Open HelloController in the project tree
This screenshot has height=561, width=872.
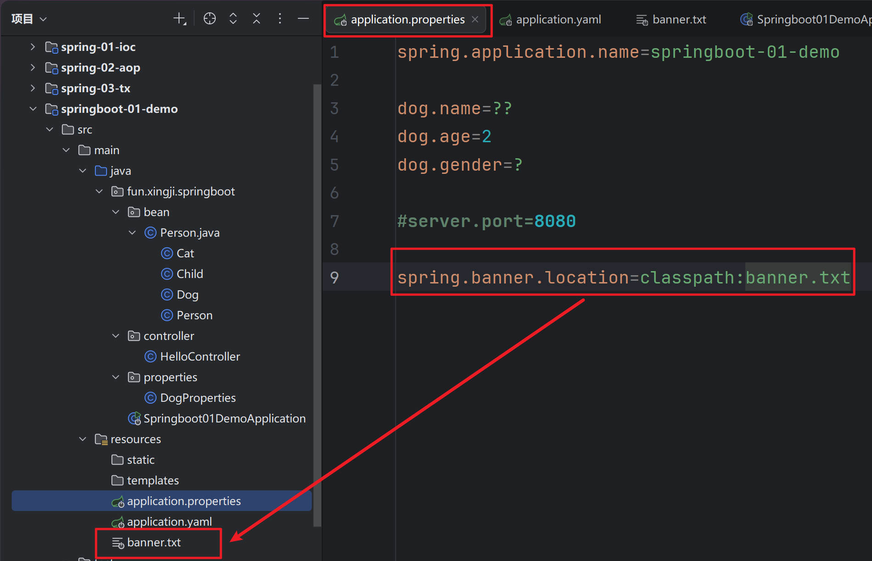coord(200,356)
